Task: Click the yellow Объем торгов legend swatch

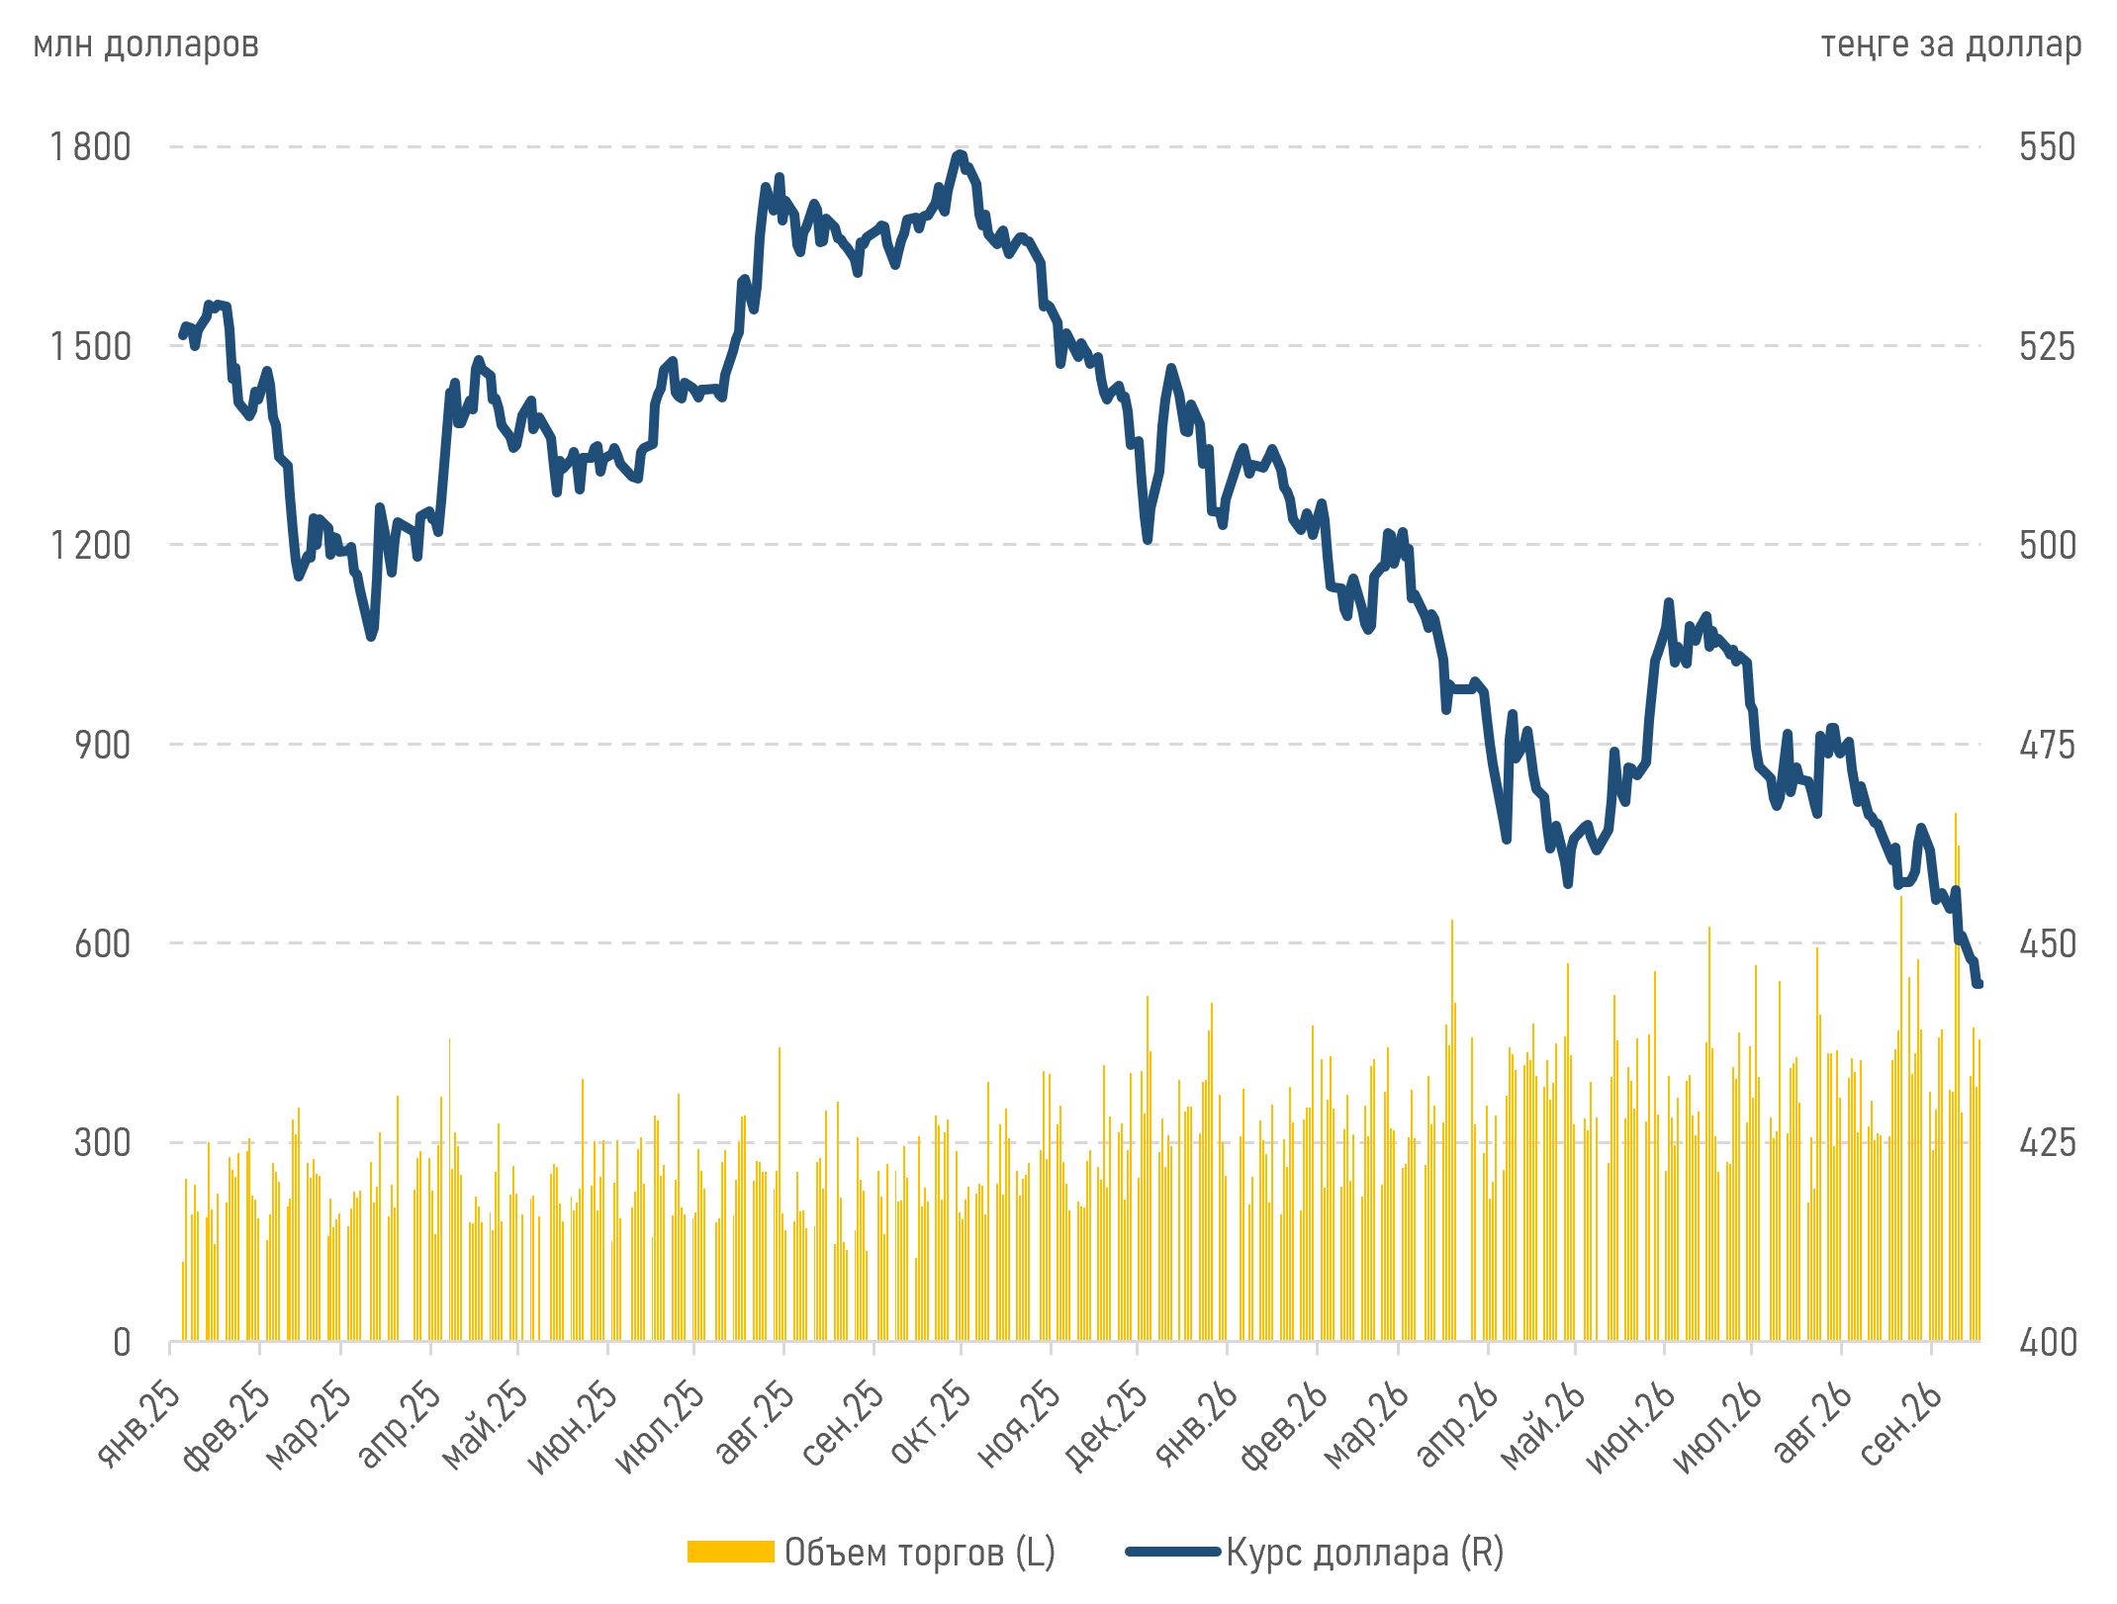Action: [x=730, y=1552]
